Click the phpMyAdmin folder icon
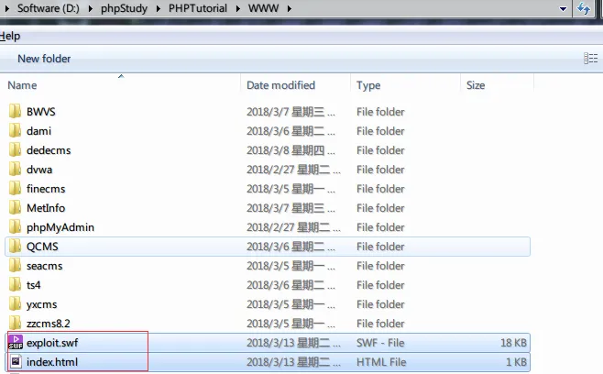 point(16,227)
